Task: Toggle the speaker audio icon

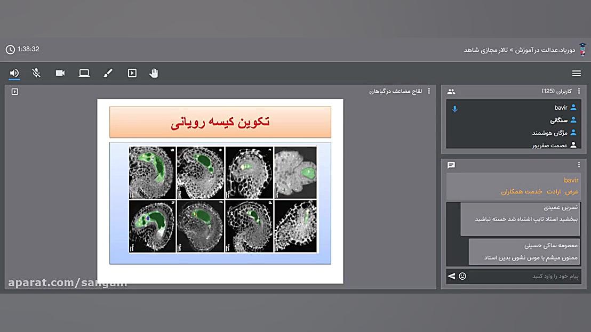Action: (14, 74)
